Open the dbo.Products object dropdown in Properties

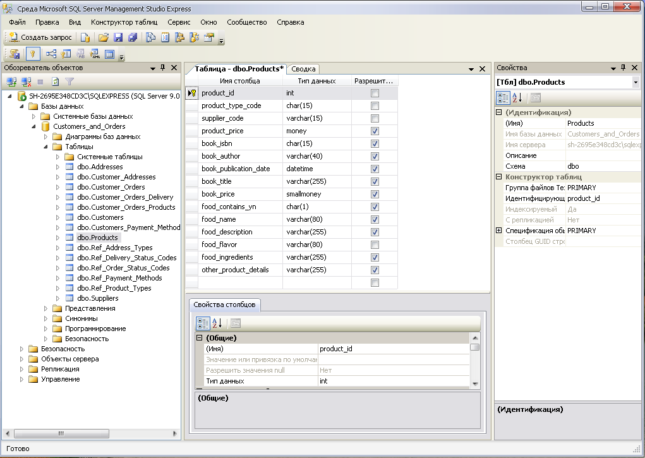635,82
